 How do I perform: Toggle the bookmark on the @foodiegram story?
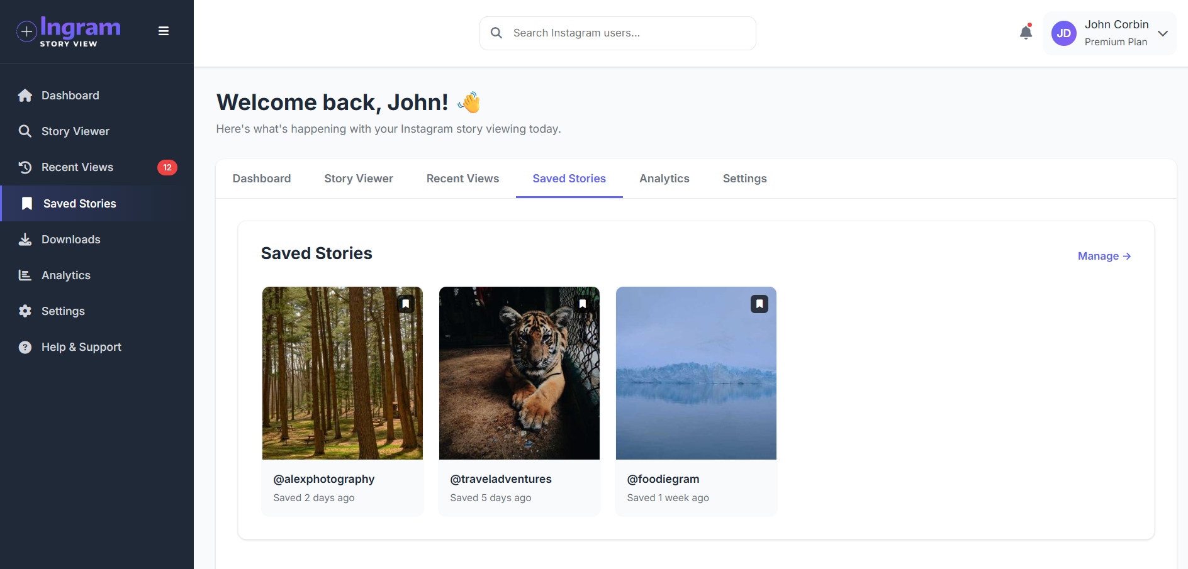click(x=759, y=304)
